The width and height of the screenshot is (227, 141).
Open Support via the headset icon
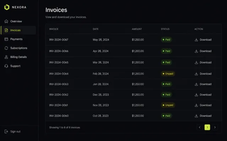(6, 66)
